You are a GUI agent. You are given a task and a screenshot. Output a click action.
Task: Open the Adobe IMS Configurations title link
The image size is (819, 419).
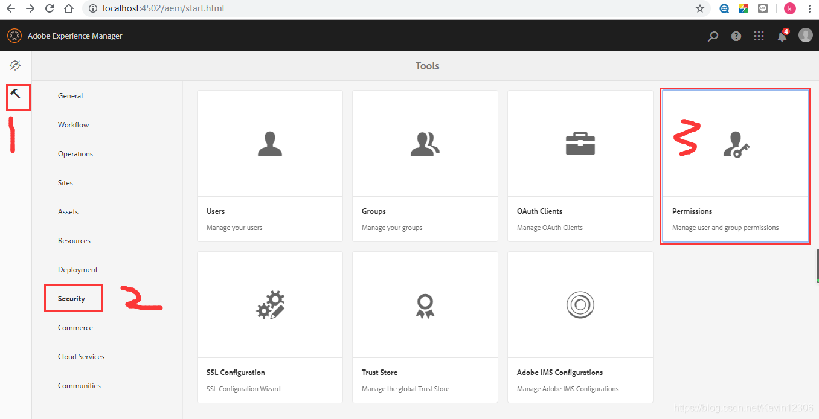tap(560, 373)
